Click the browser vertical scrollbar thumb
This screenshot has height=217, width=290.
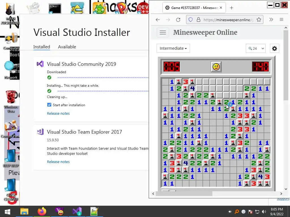coord(286,66)
